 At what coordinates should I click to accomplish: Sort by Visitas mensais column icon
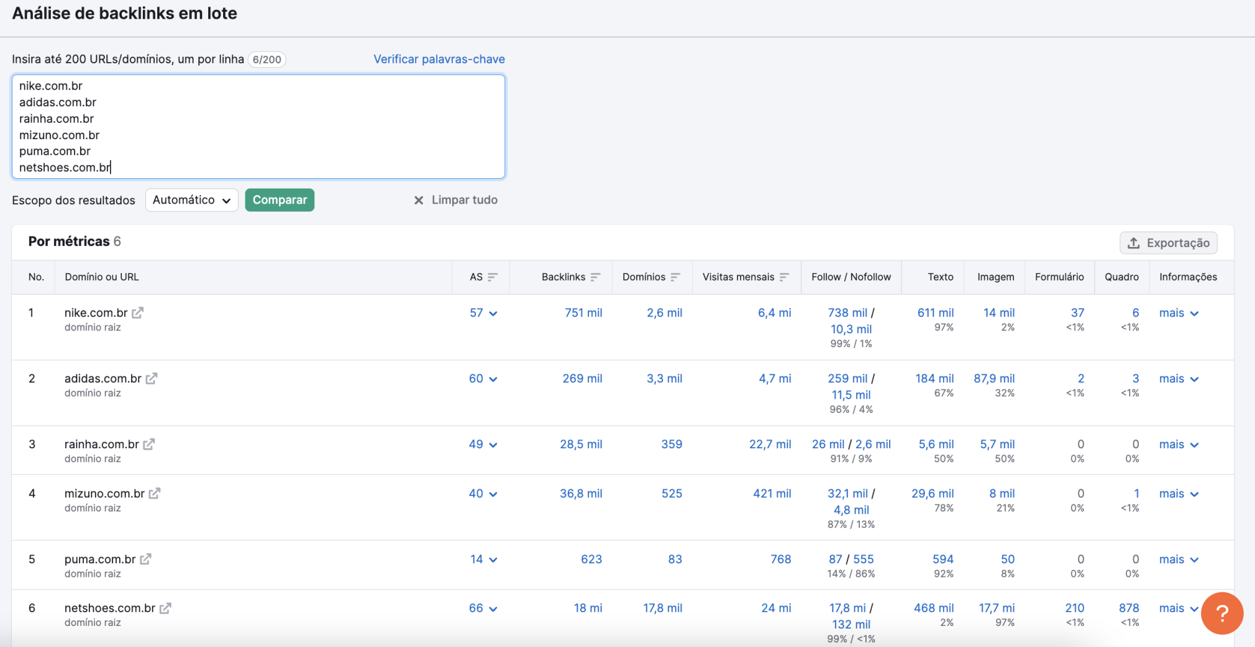pos(784,277)
